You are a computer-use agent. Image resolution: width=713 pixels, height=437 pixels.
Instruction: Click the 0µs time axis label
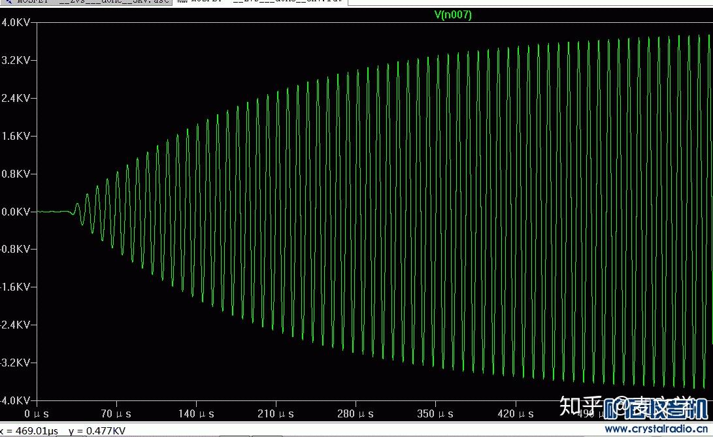pos(37,413)
